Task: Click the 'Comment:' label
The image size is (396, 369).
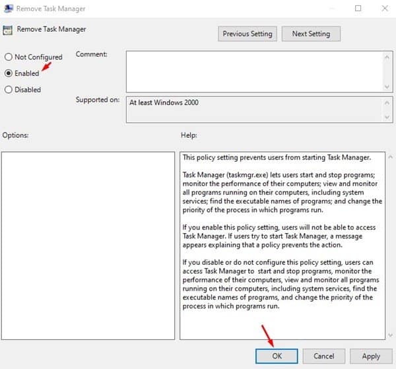Action: (92, 54)
